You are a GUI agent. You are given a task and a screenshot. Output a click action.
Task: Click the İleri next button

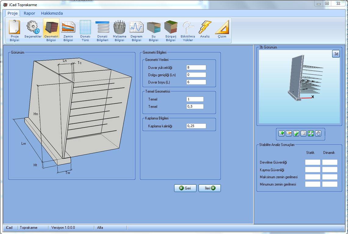(210, 188)
